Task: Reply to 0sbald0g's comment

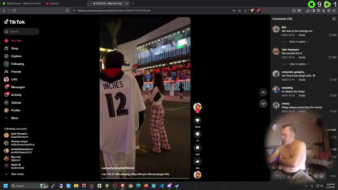Action: pos(302,96)
